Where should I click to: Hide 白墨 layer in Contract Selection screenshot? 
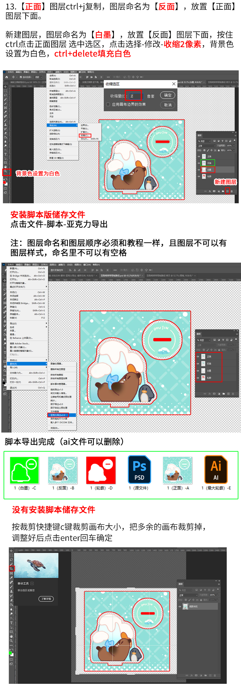199,170
